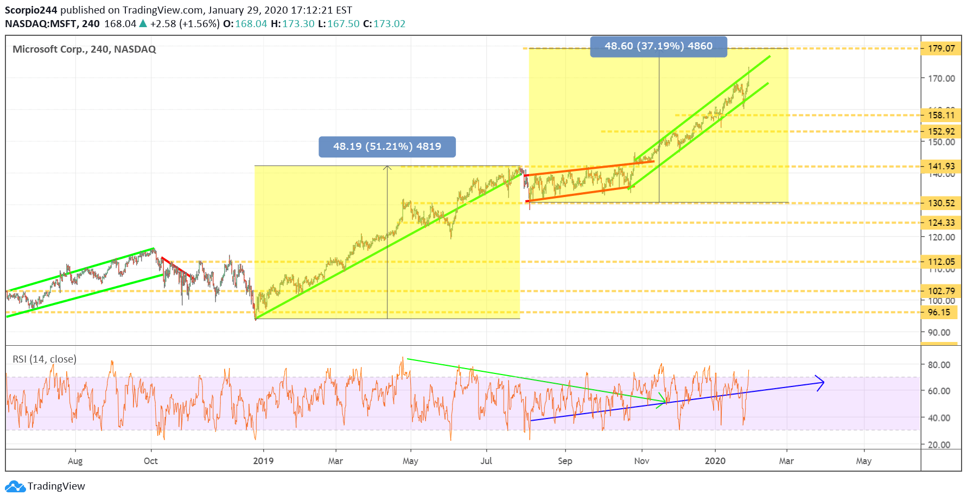Click the 120.00 price axis label
This screenshot has width=967, height=501.
point(941,237)
